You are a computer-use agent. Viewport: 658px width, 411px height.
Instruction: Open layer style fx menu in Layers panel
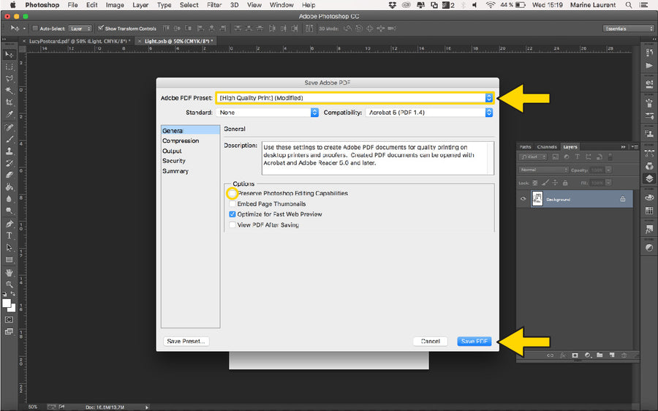[x=563, y=355]
